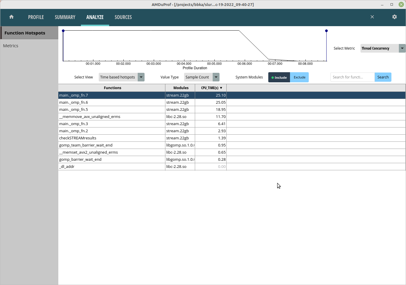The width and height of the screenshot is (406, 285).
Task: Click the CPU_TIME(s) sort arrow
Action: point(221,88)
